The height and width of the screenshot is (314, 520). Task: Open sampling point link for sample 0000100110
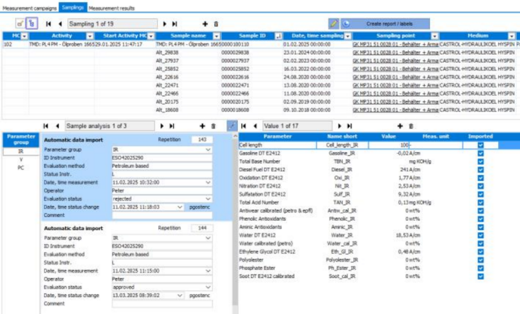[395, 45]
